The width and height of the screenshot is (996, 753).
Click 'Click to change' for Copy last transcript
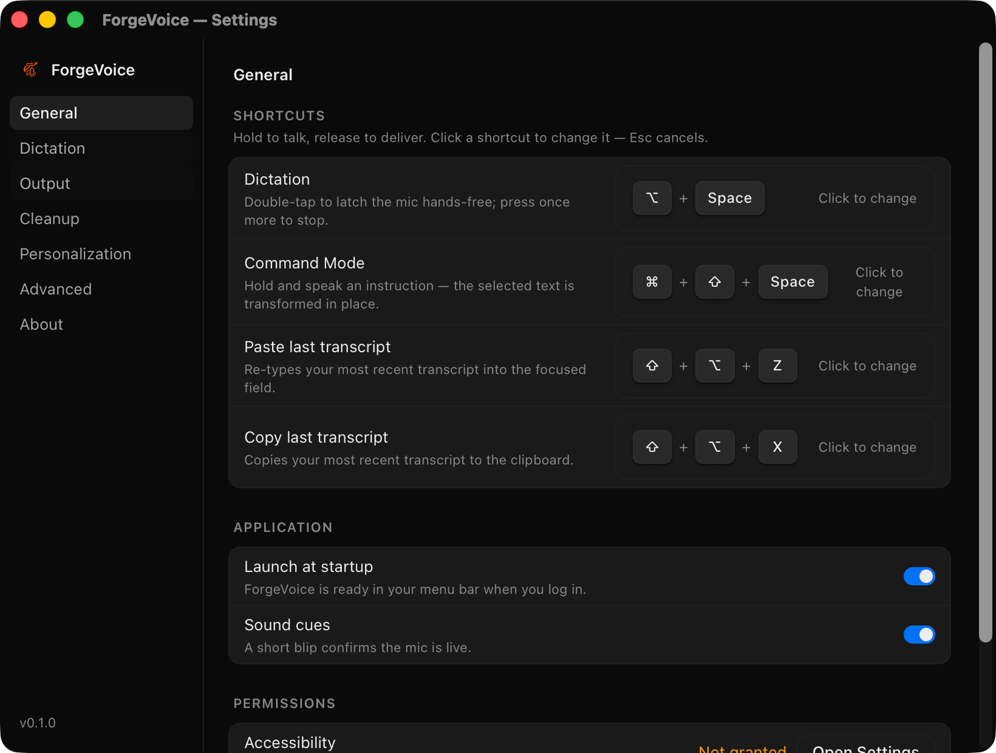click(867, 447)
